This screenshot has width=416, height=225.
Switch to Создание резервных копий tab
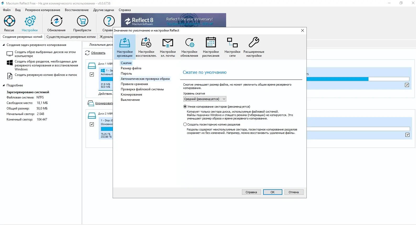(x=22, y=37)
